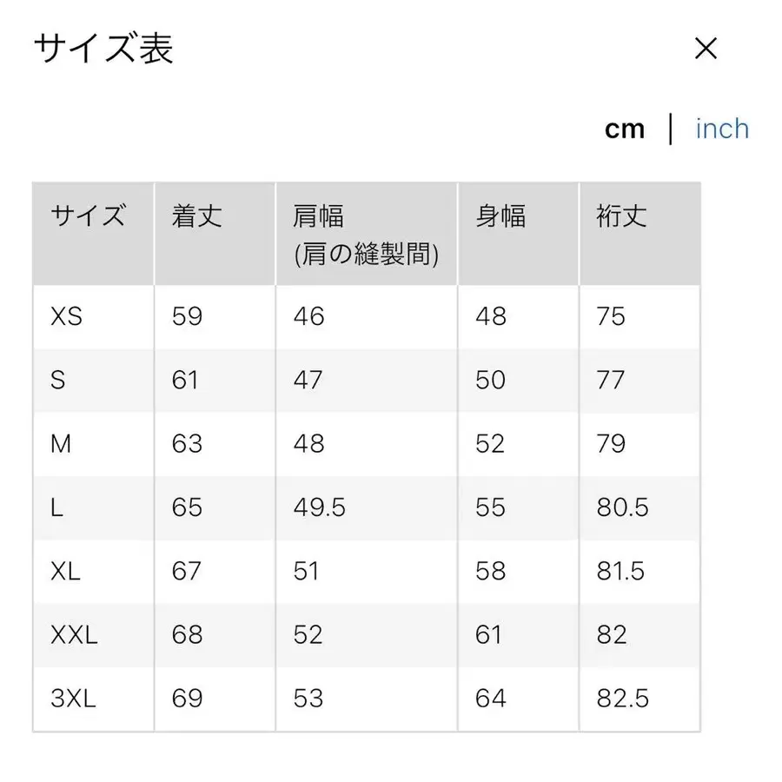Click the 58 body width value for XL

pyautogui.click(x=489, y=571)
